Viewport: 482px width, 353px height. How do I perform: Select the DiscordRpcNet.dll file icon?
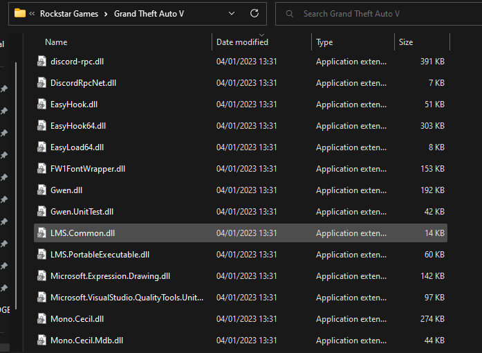tap(42, 83)
